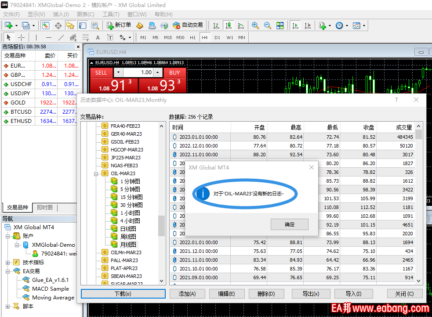Toggle chart shift from right edge

(308, 25)
